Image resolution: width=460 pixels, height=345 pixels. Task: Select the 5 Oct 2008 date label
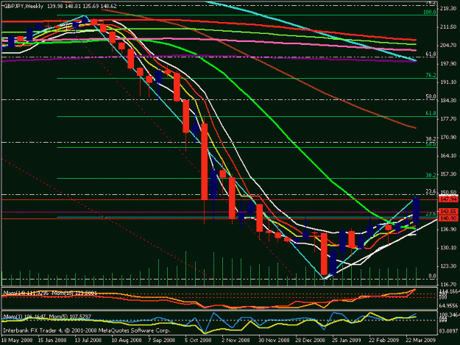[198, 341]
